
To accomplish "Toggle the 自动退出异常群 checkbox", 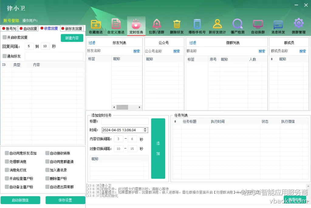I will (x=47, y=187).
